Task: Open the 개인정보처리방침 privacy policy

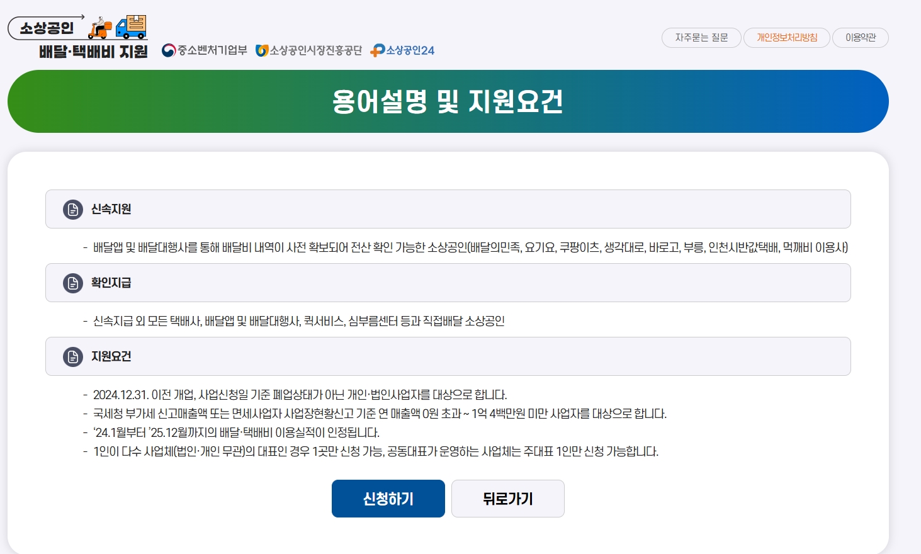Action: 786,38
